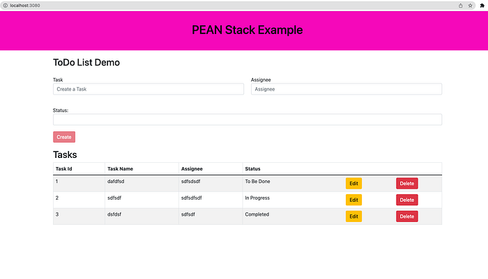
Task: Focus the Create a Task input field
Action: coord(148,89)
